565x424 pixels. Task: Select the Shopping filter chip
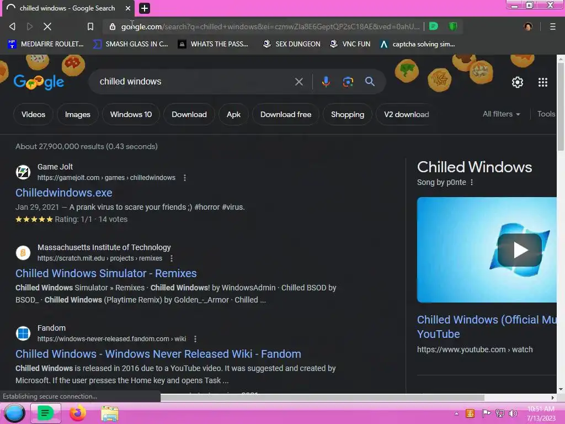coord(348,114)
